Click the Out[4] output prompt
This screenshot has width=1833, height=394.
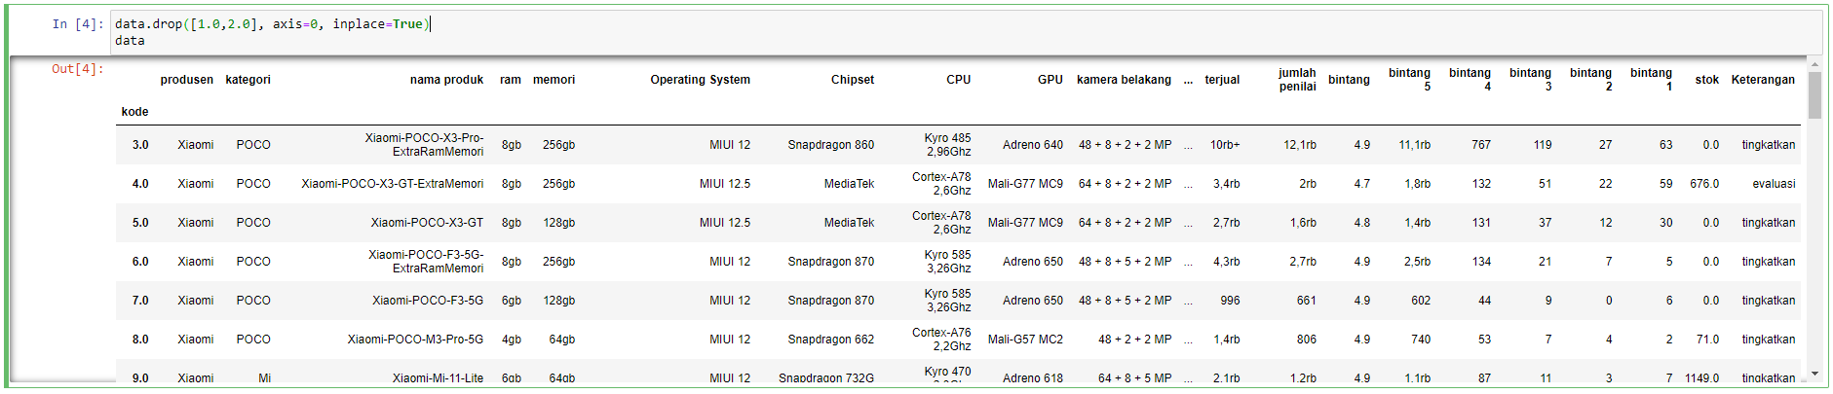tap(77, 69)
